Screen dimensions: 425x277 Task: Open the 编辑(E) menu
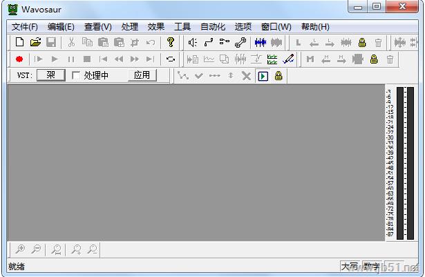point(61,27)
